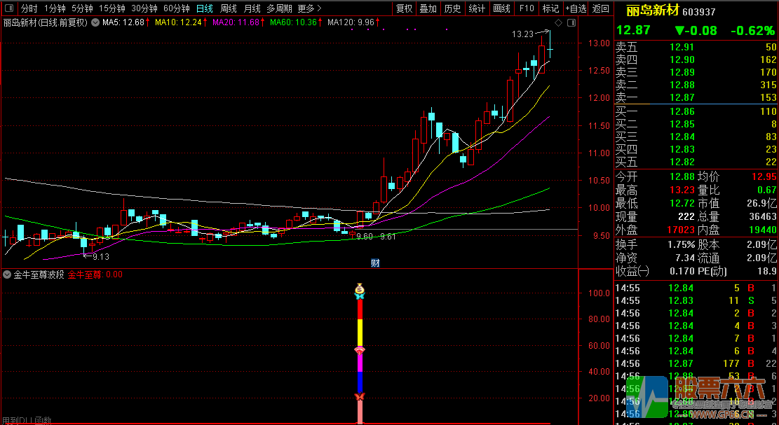Click the red icon left of 分时

coord(8,8)
